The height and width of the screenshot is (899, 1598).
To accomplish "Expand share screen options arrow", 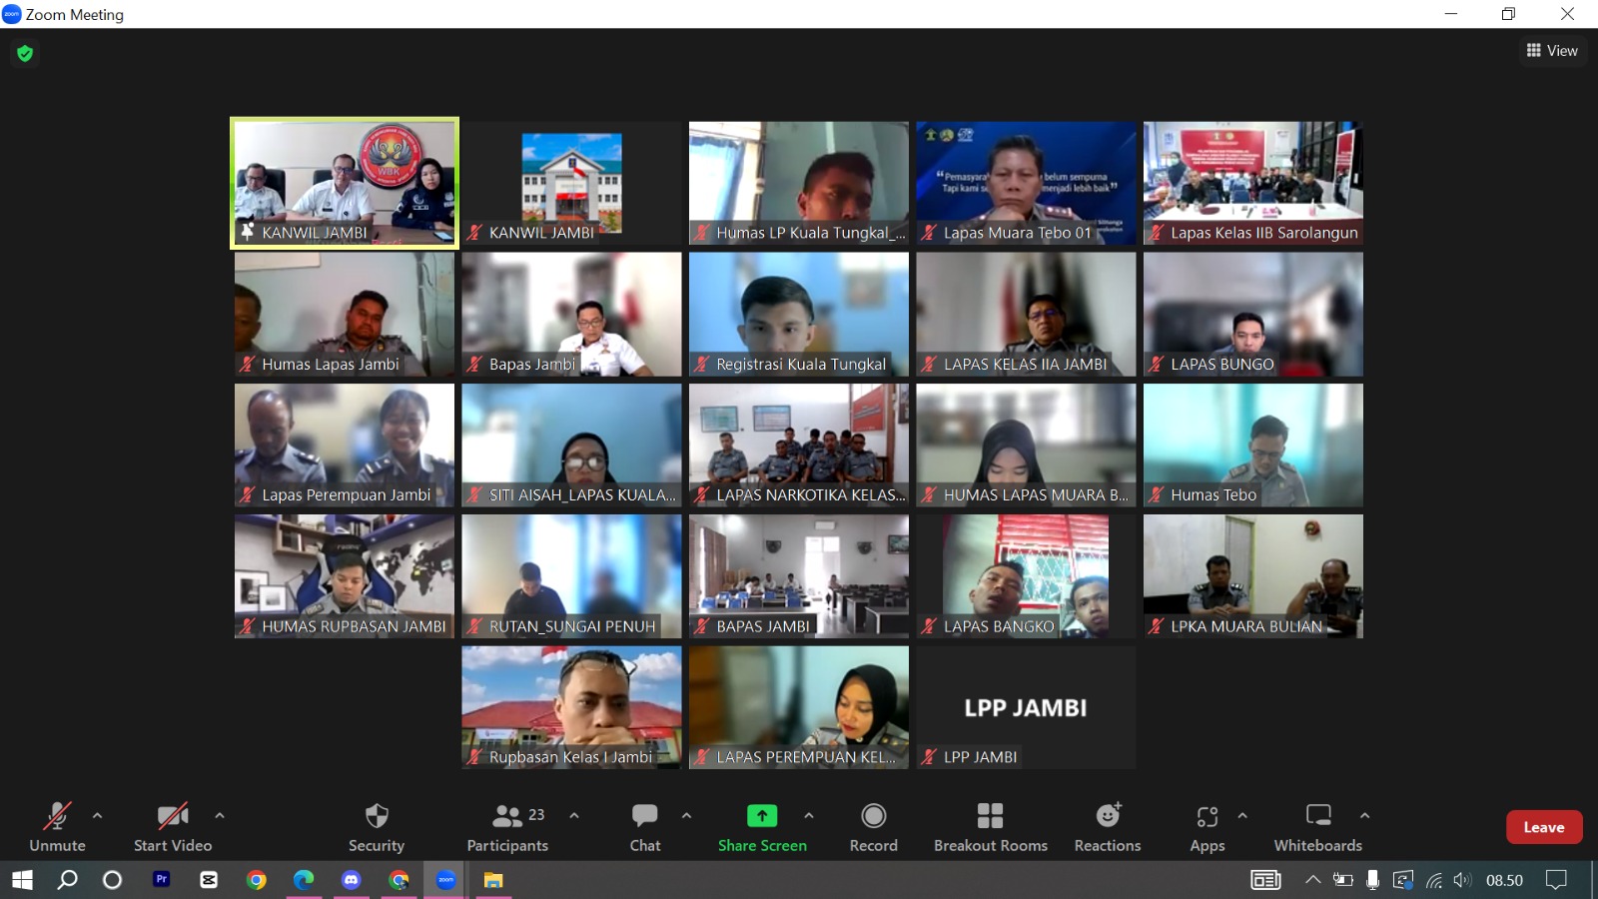I will tap(809, 815).
